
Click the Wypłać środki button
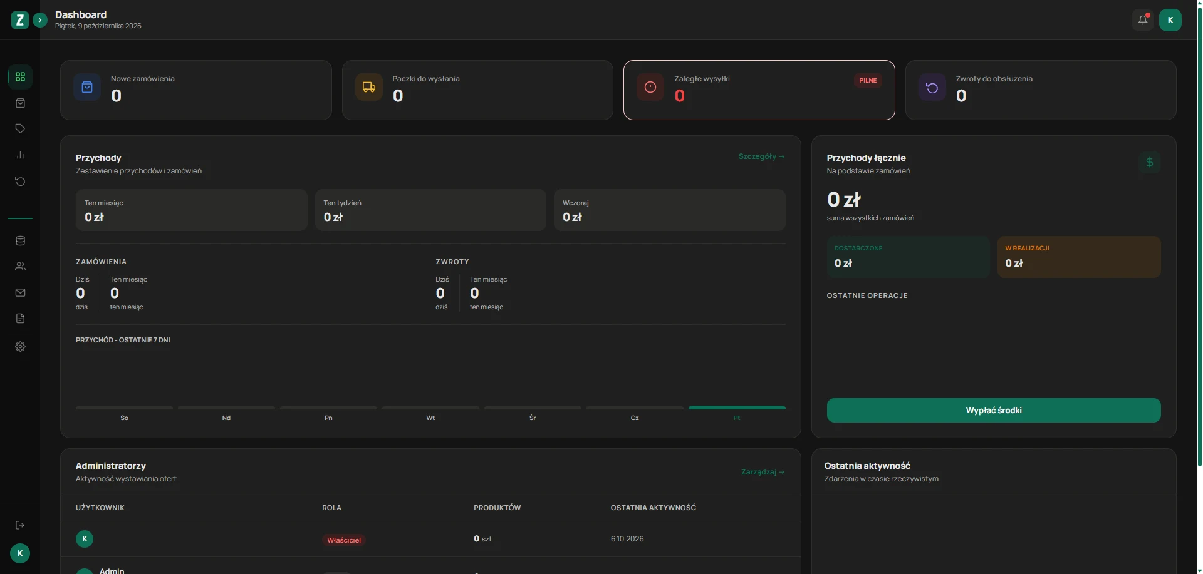994,410
